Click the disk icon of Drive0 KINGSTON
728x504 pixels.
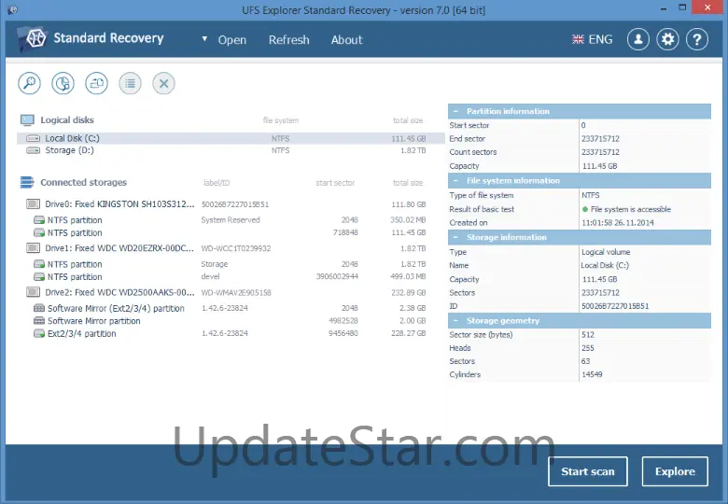pos(33,203)
